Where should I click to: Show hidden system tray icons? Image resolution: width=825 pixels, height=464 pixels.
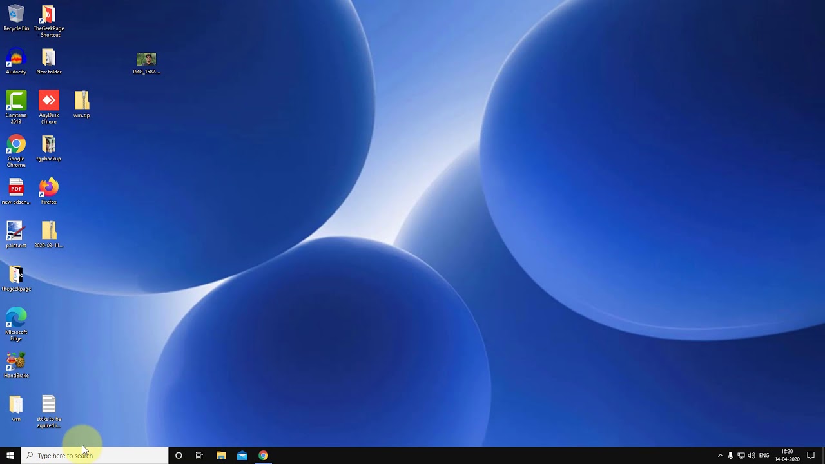721,456
